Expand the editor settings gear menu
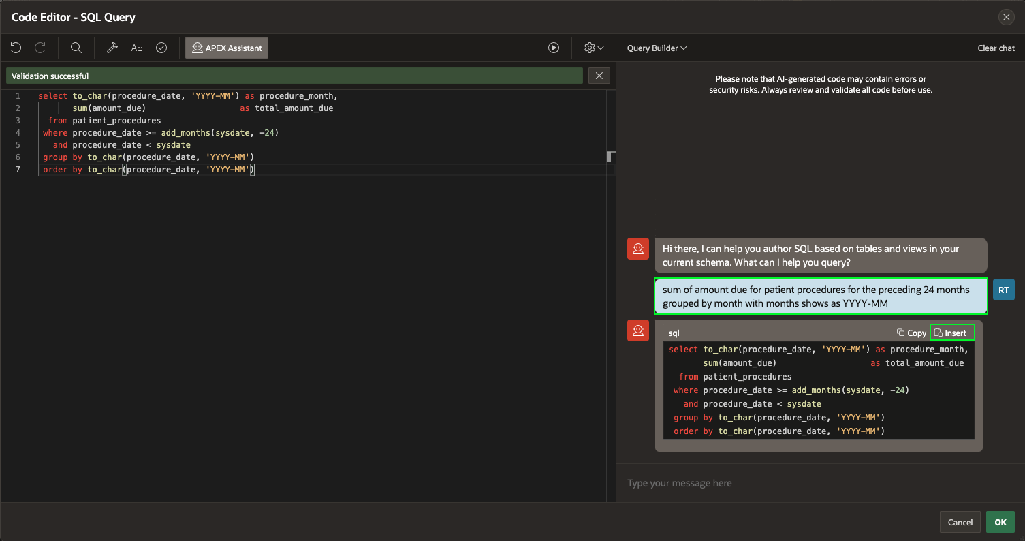This screenshot has height=541, width=1025. pyautogui.click(x=594, y=48)
